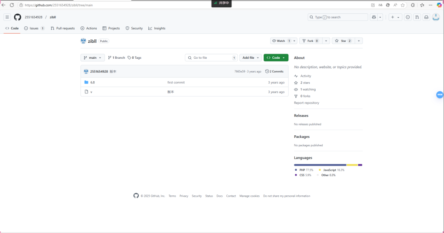Click the user avatar in the header

tap(437, 17)
